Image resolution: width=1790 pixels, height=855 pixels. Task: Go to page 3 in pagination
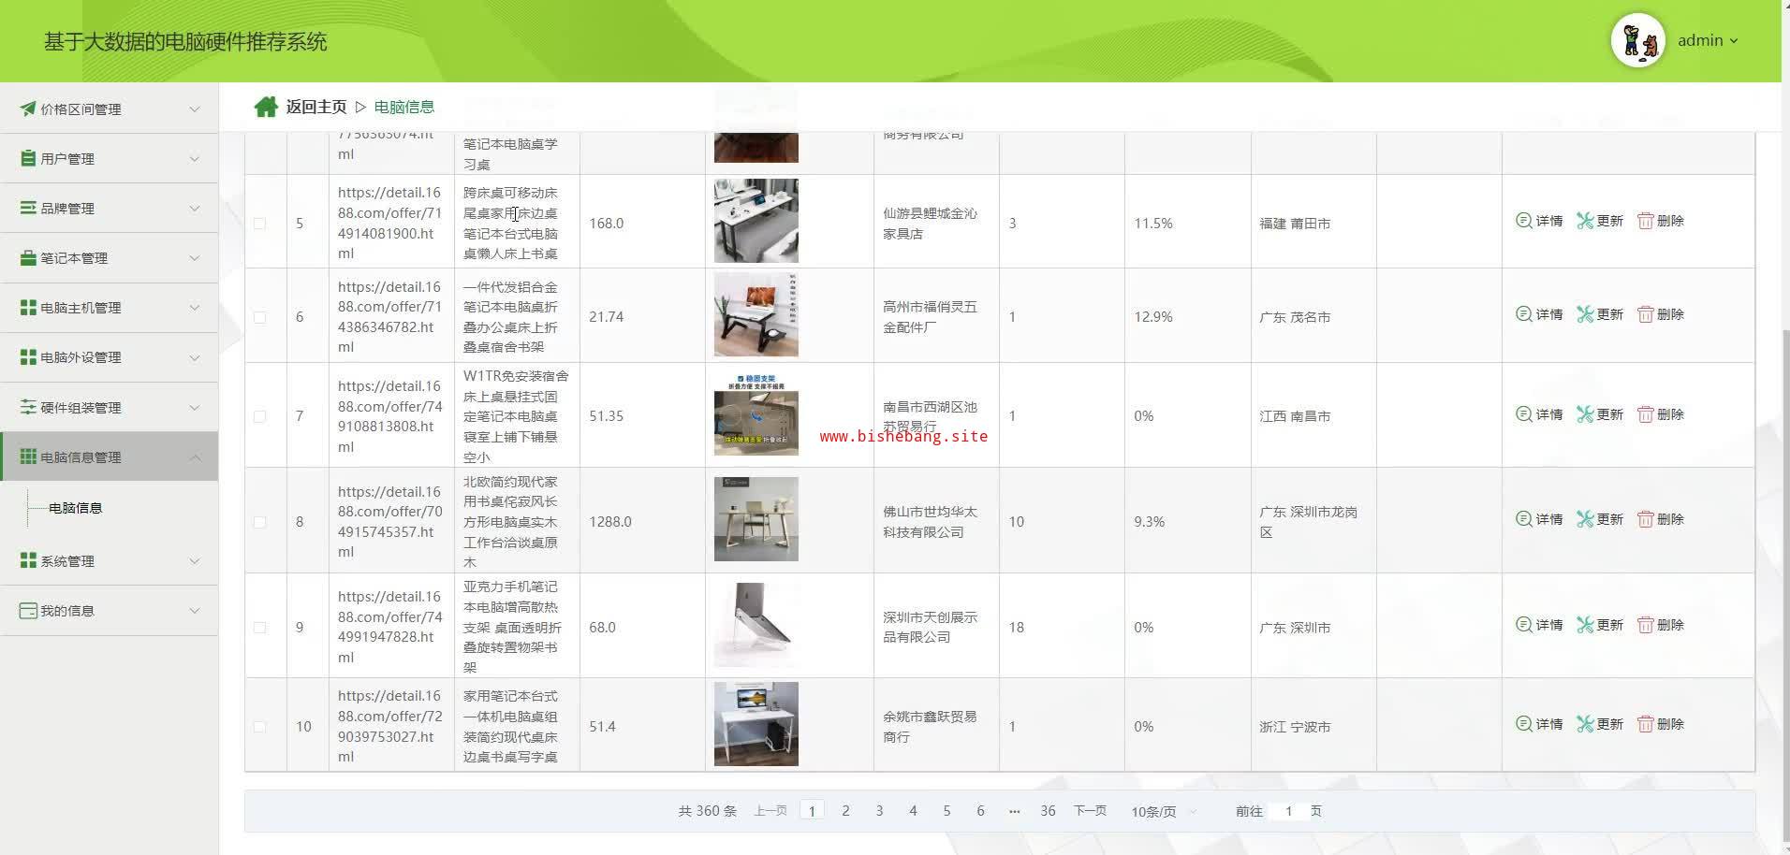point(879,811)
